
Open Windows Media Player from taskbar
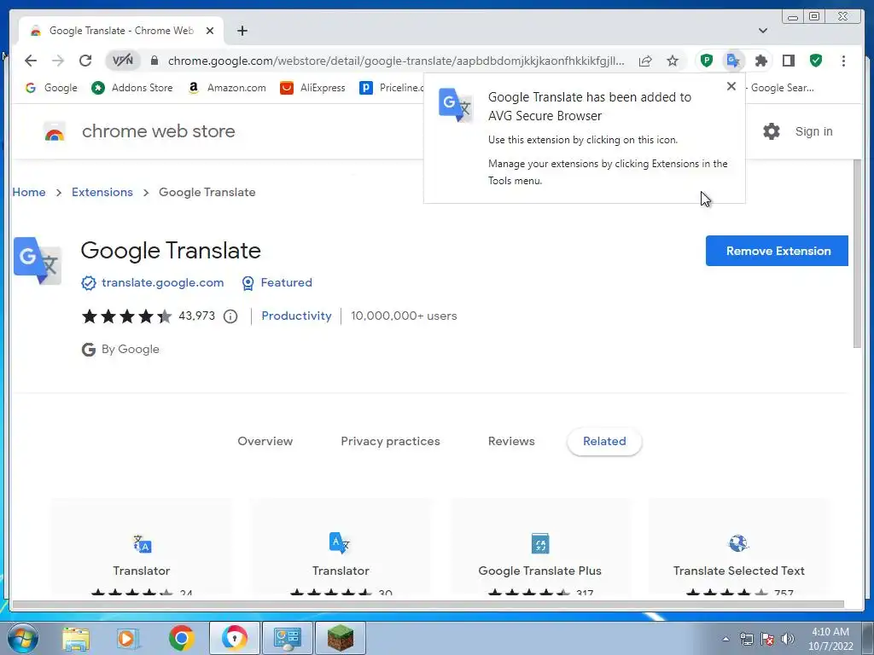pyautogui.click(x=128, y=638)
